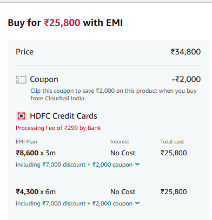Select the ₹4,300 x 6m EMI plan
This screenshot has height=220, width=212.
36,192
